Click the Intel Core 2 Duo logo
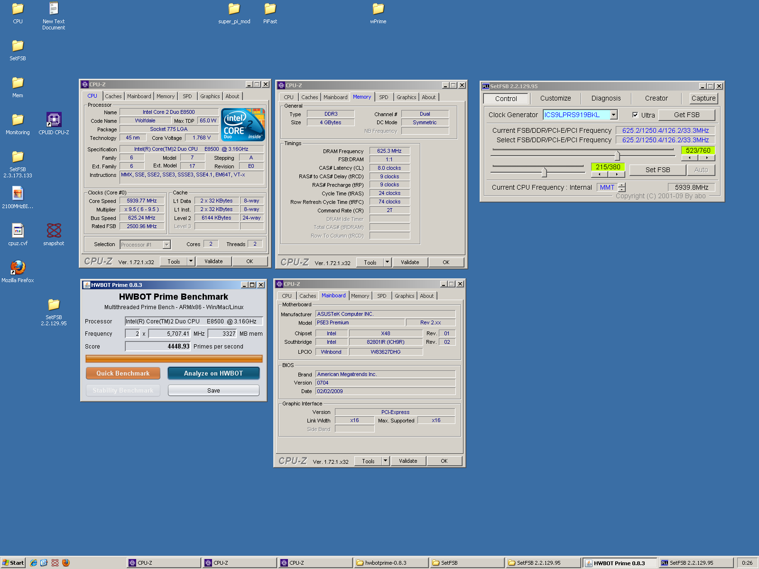This screenshot has height=569, width=759. [243, 125]
